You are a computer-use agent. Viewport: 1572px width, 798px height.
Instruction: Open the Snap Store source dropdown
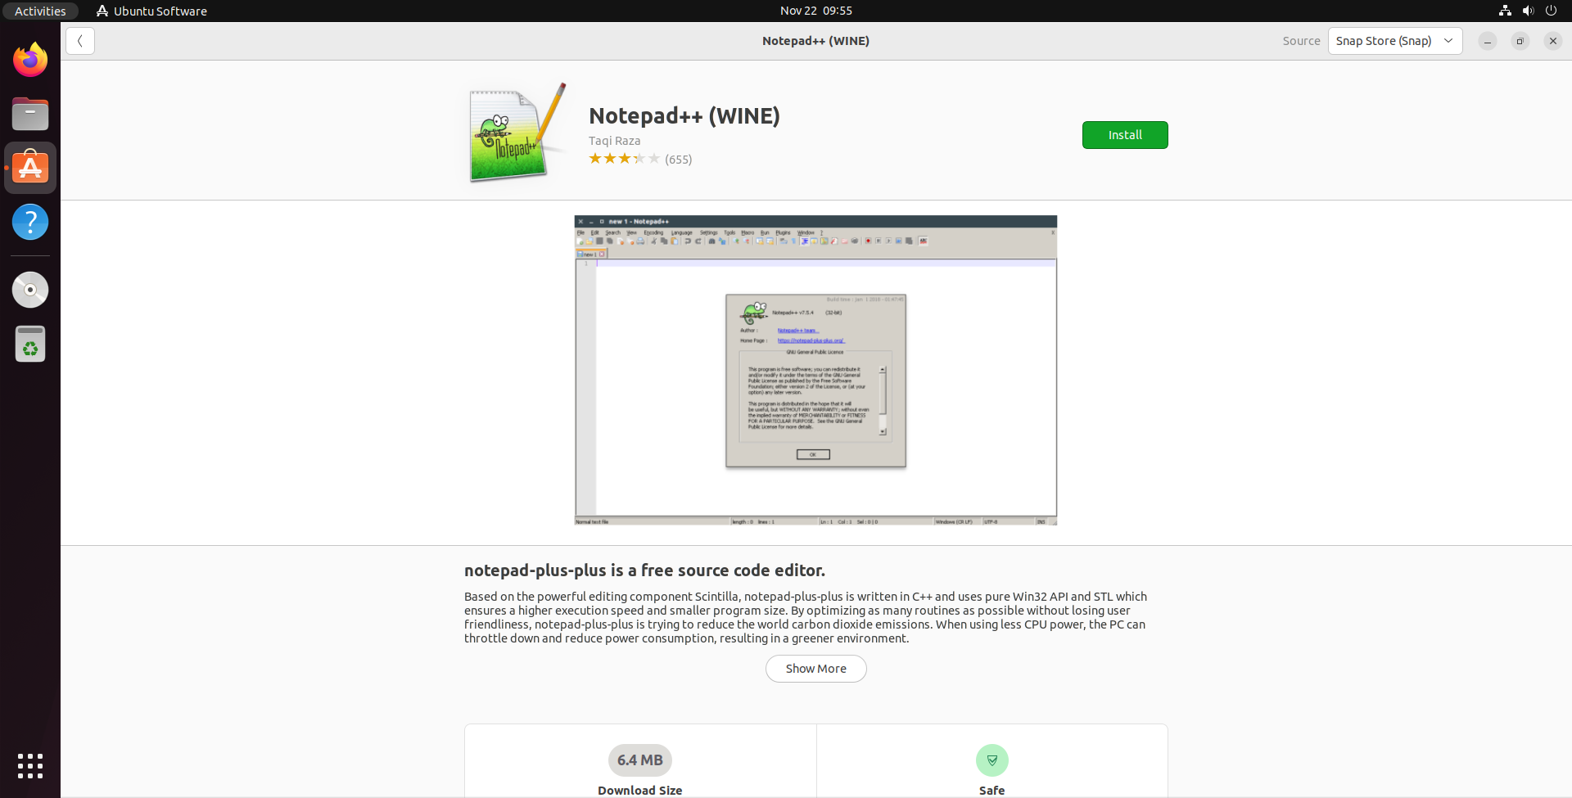pyautogui.click(x=1395, y=41)
